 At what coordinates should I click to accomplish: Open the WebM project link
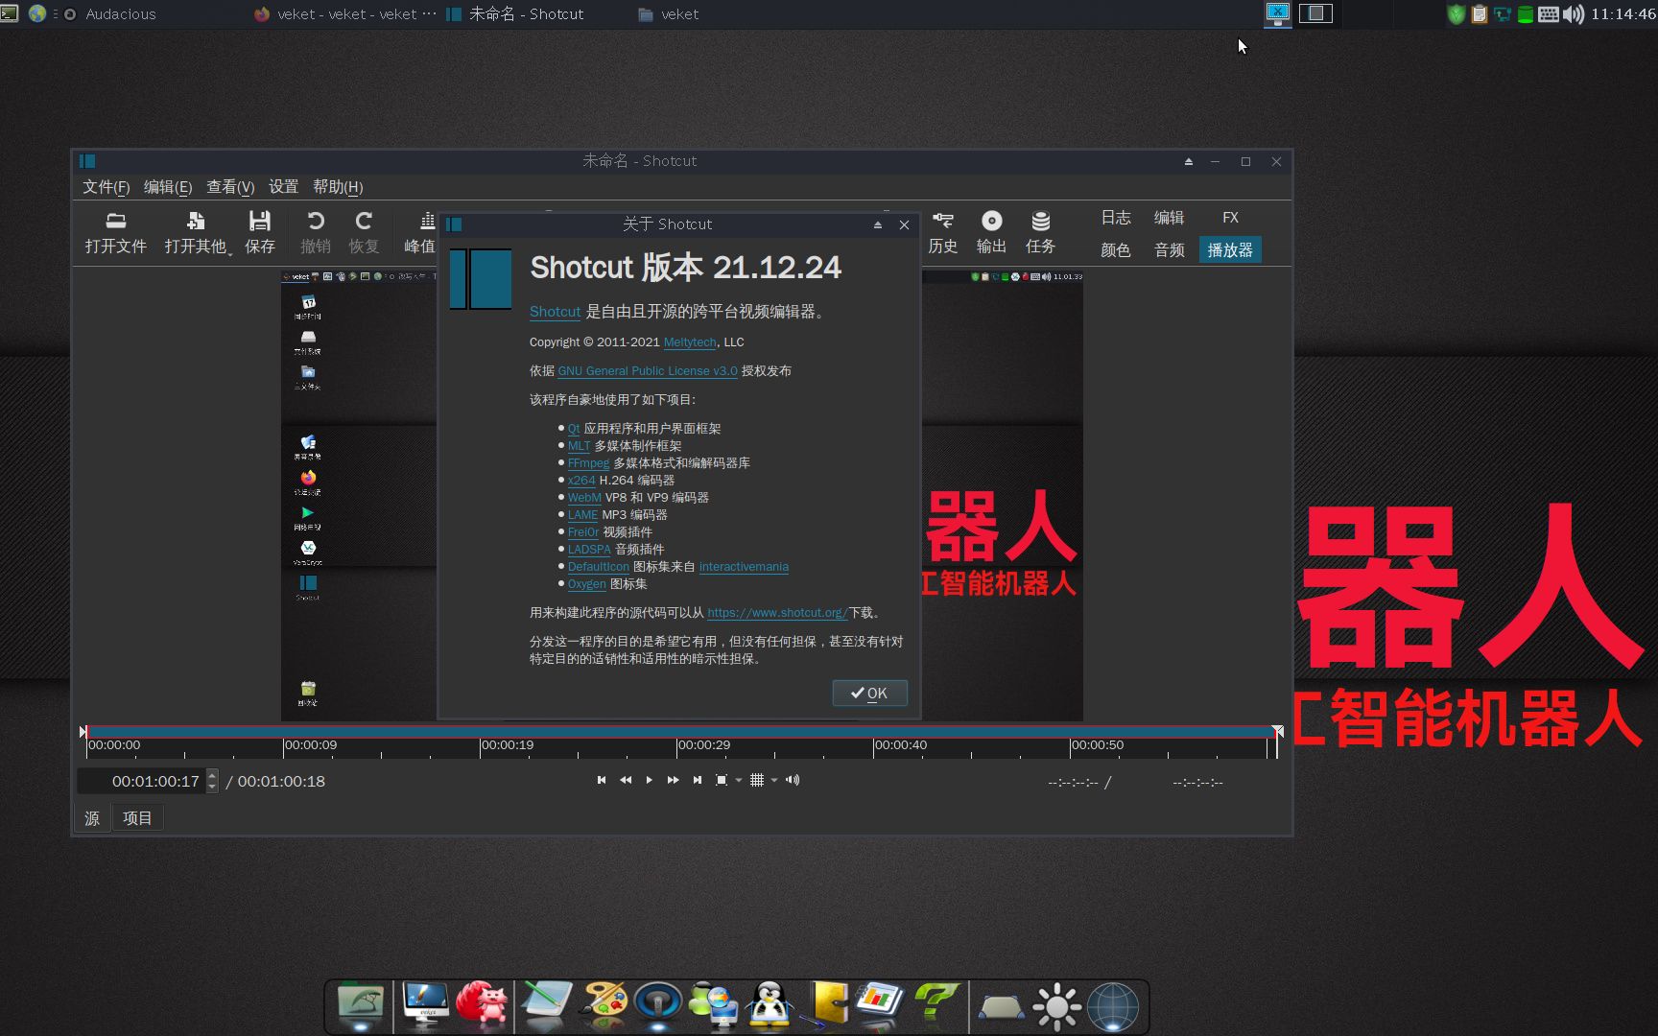pos(584,498)
